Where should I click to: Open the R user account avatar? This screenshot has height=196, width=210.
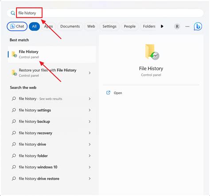pyautogui.click(x=177, y=27)
